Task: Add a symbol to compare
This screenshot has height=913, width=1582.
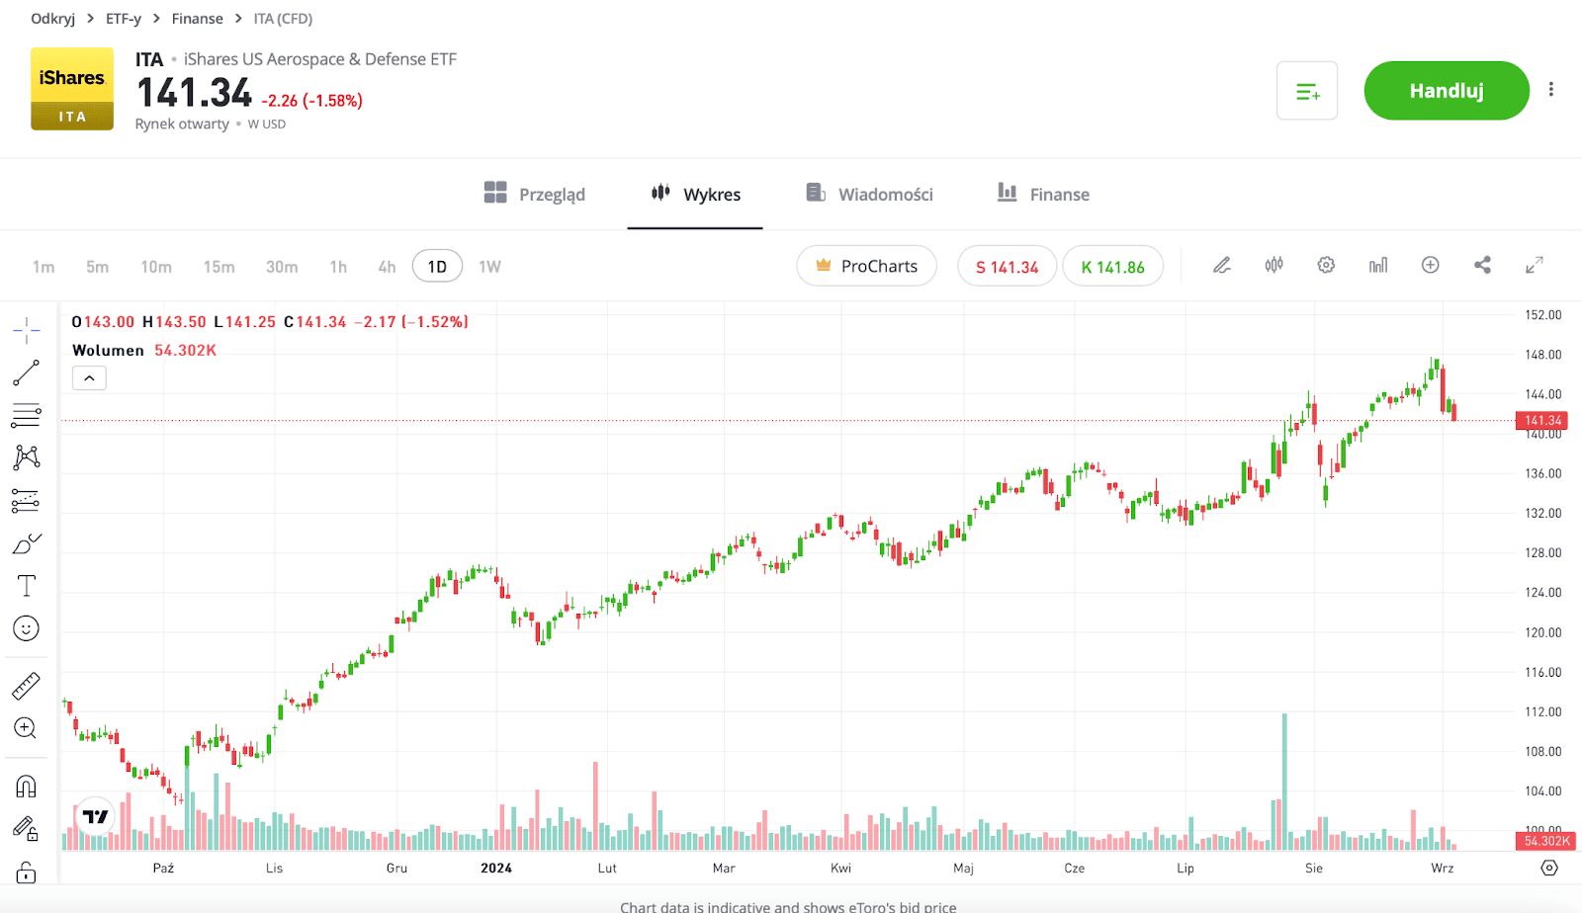Action: pyautogui.click(x=1430, y=265)
